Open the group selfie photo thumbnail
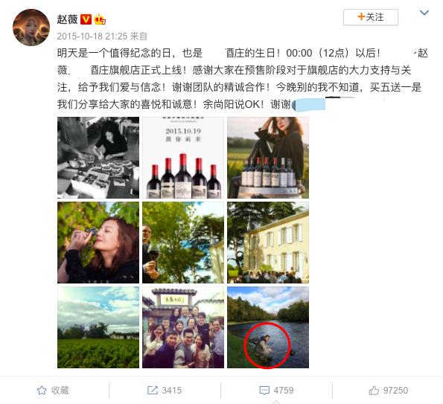 (183, 327)
